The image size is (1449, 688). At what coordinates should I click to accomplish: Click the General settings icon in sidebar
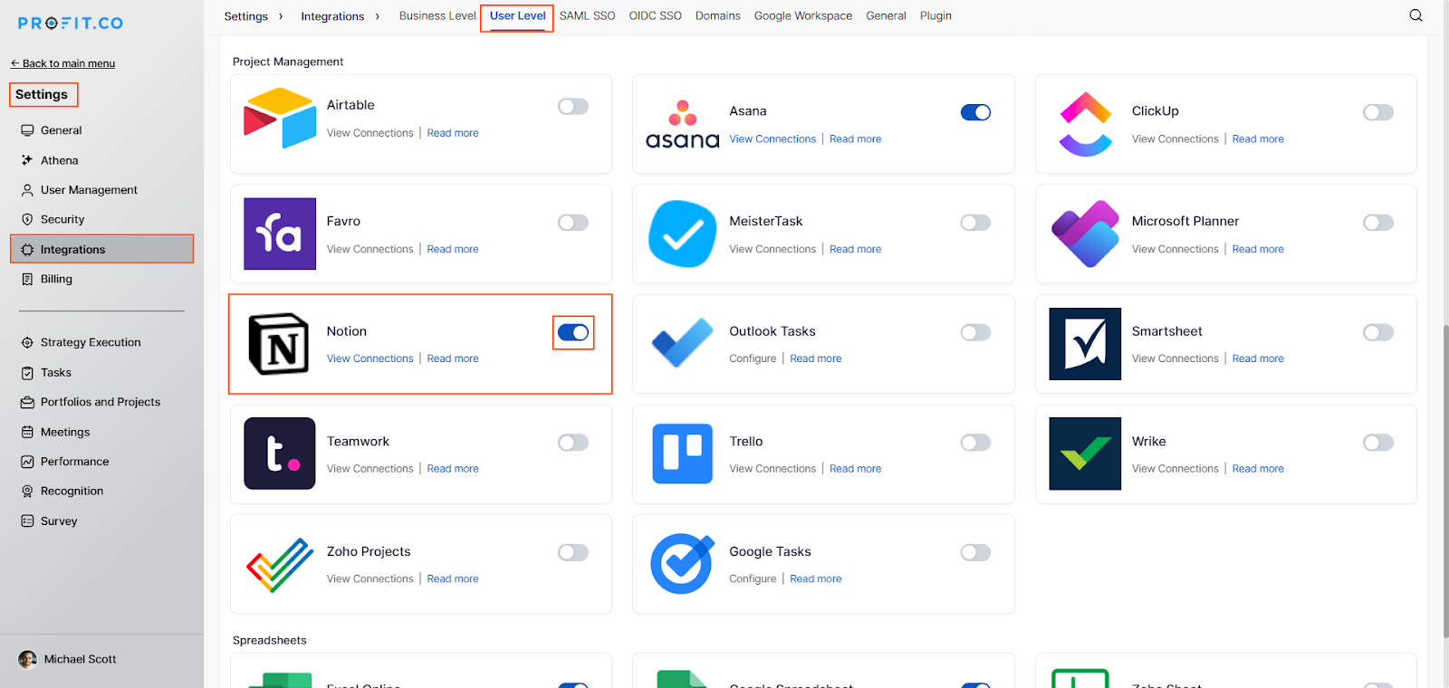(27, 130)
